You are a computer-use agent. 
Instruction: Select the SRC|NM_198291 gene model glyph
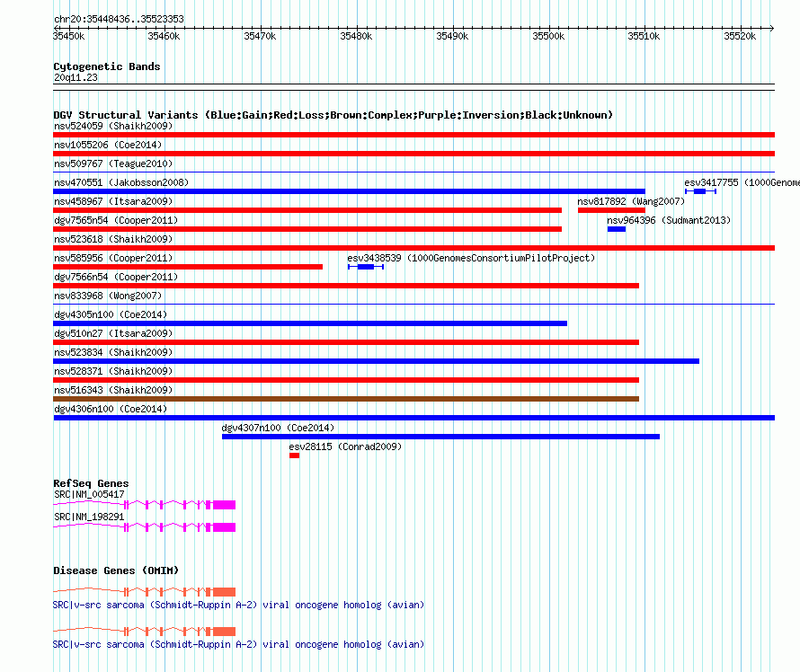tap(145, 527)
